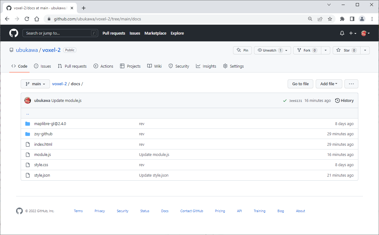Open Update style.json commit message
The width and height of the screenshot is (379, 235).
click(154, 175)
